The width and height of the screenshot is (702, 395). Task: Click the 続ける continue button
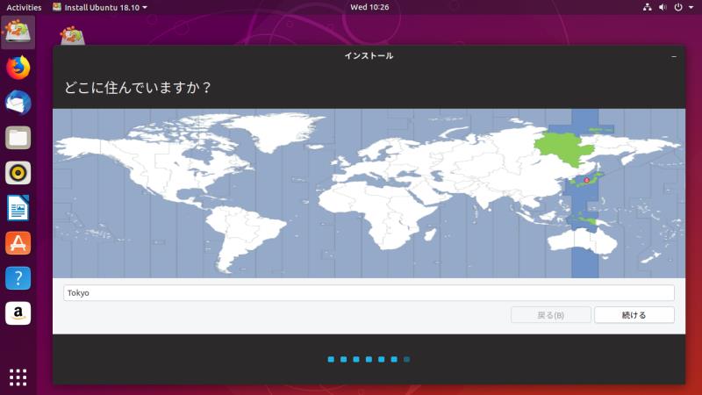coord(634,315)
